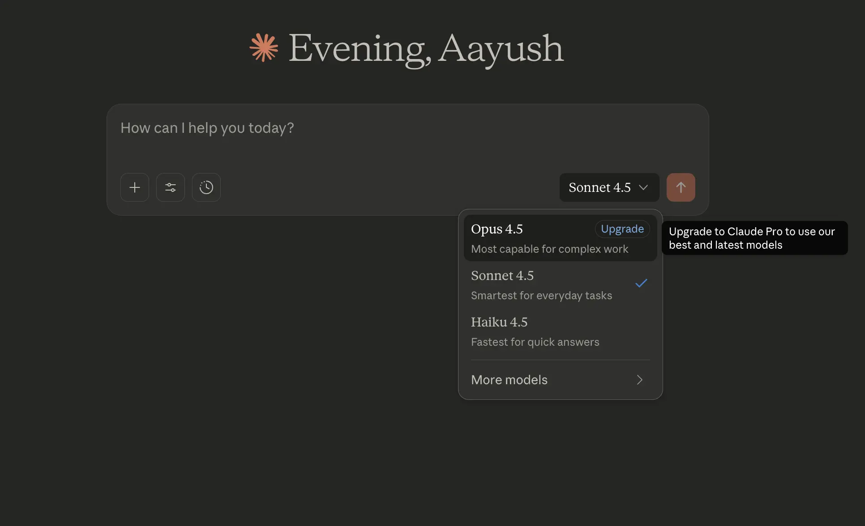Click Fastest for quick answers description
This screenshot has height=526, width=865.
click(x=535, y=342)
